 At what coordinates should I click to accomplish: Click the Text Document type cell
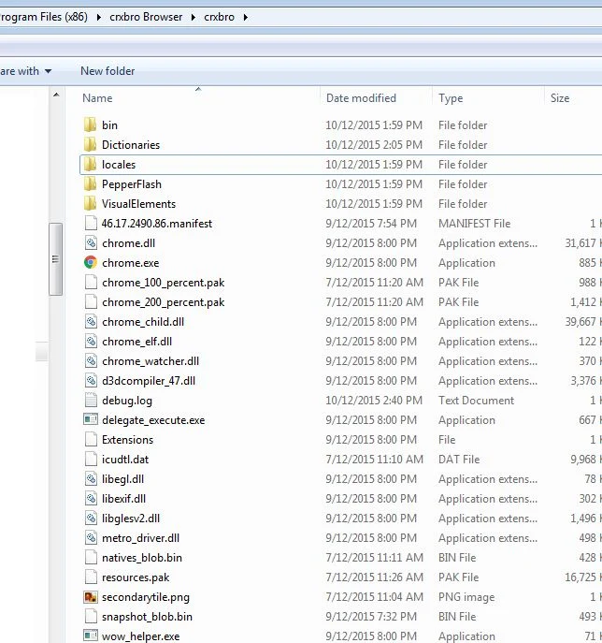[476, 401]
